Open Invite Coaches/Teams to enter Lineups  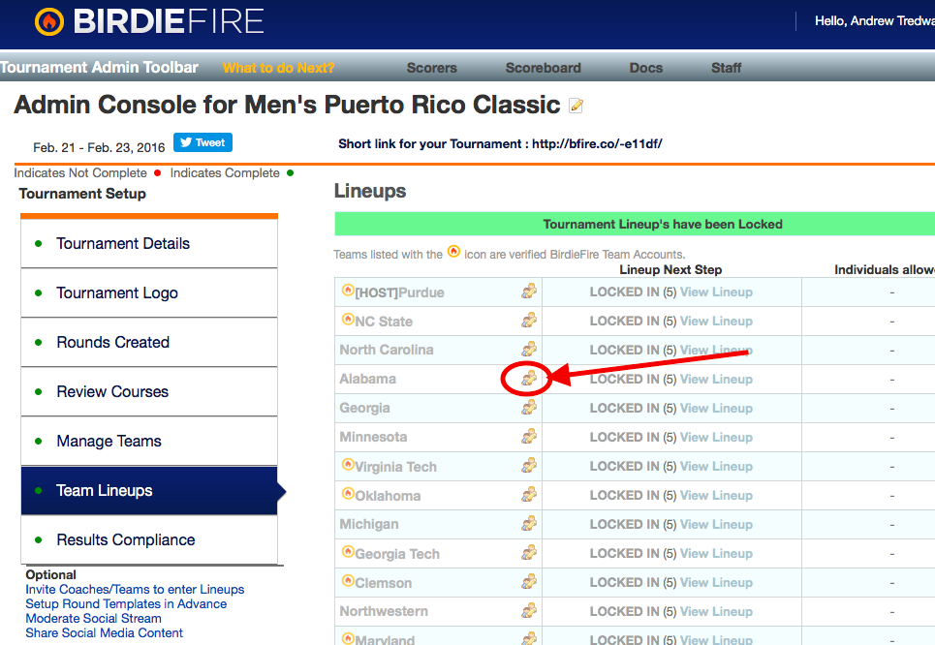[135, 589]
